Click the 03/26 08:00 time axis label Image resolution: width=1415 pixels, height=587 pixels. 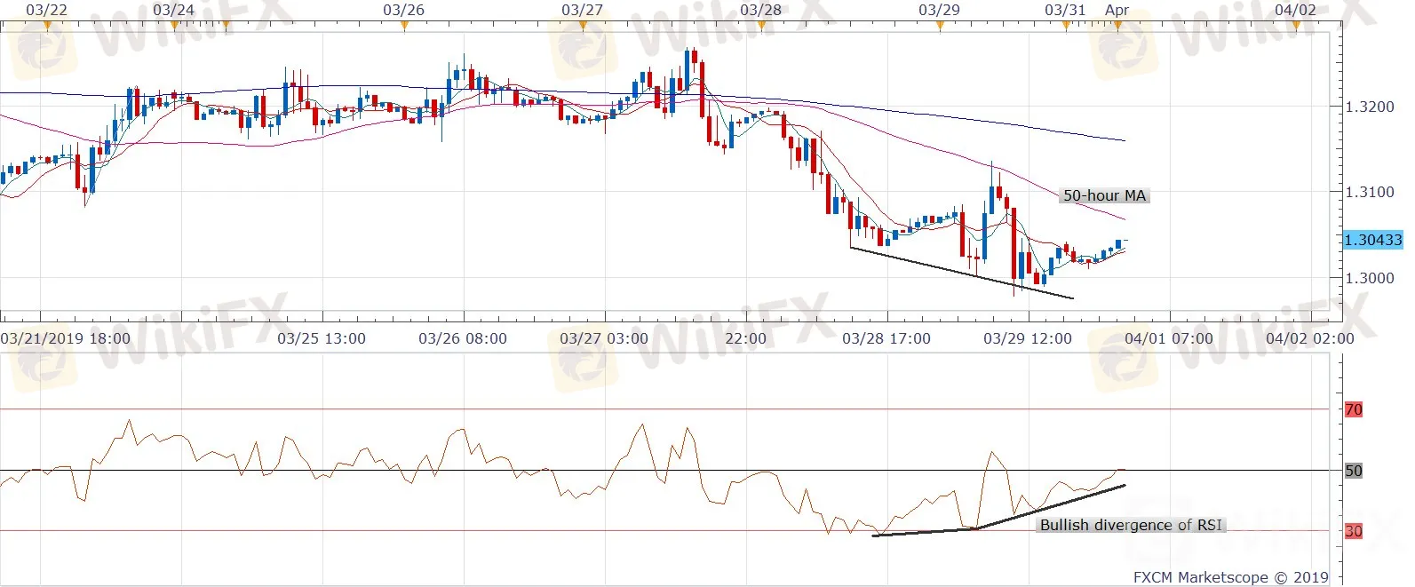(x=463, y=338)
